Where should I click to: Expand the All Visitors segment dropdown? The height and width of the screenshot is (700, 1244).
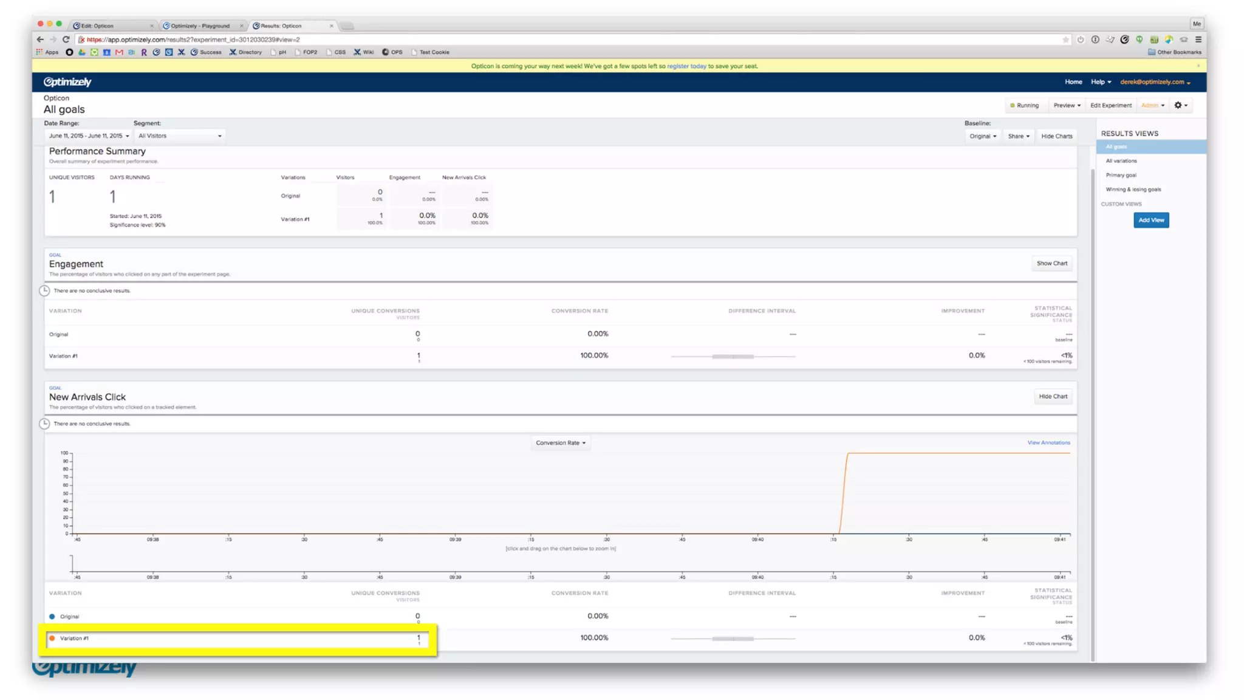[x=179, y=136]
